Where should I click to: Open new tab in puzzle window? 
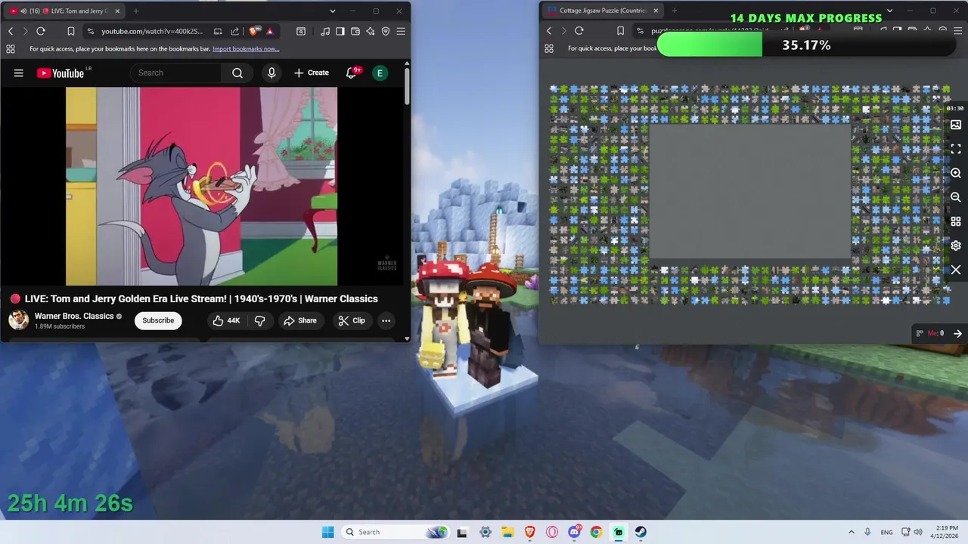coord(675,11)
